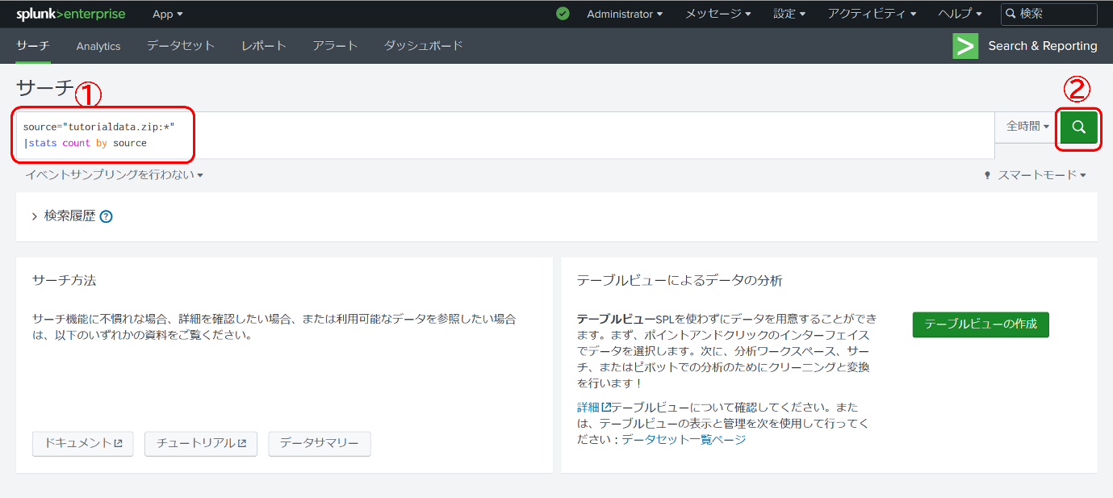
Task: Switch to the Analytics tab
Action: (x=98, y=46)
